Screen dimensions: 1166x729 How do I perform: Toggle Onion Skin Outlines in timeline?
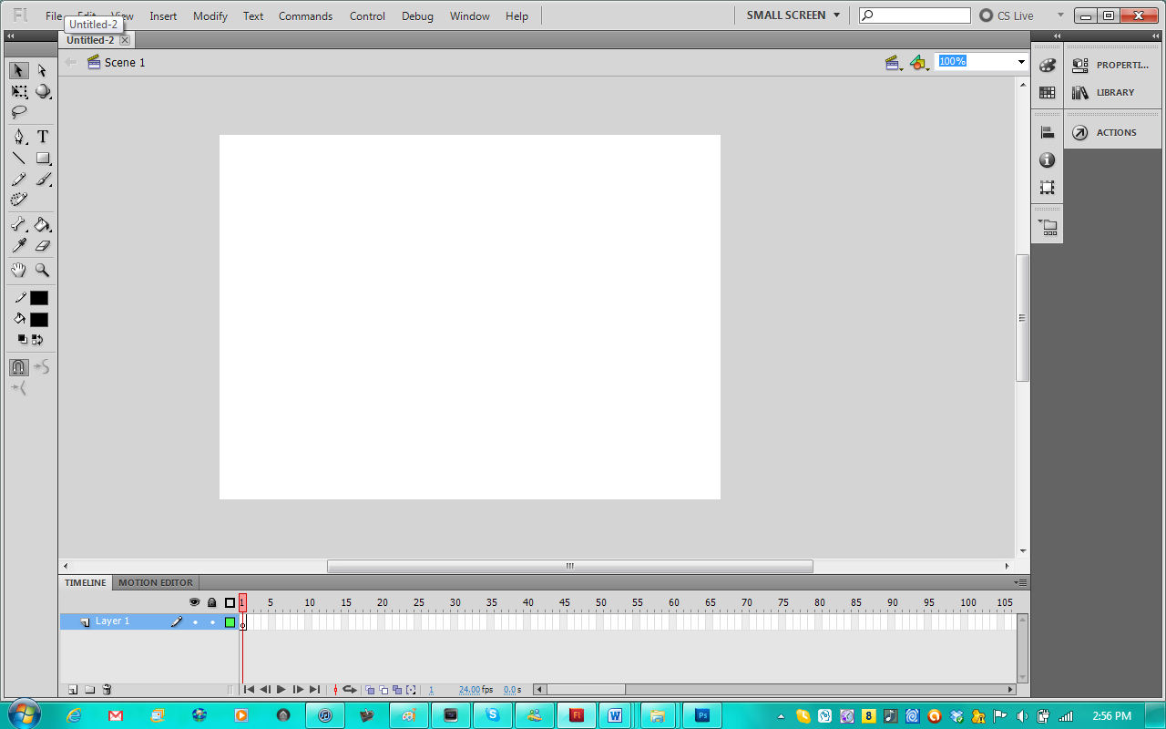point(384,690)
